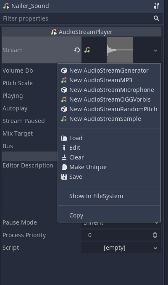
Task: Click the Clear brush icon
Action: coord(64,157)
